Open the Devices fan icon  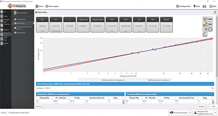point(2,30)
